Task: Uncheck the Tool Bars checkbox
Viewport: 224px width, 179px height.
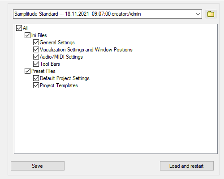Action: (36, 64)
